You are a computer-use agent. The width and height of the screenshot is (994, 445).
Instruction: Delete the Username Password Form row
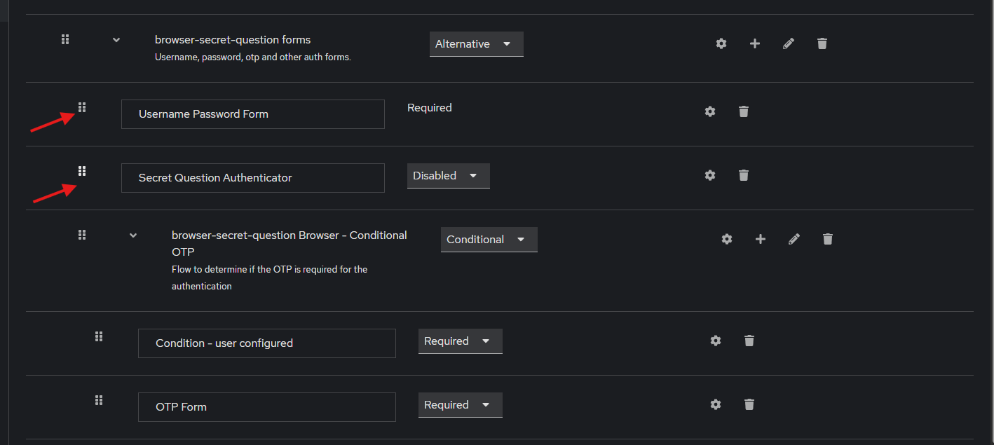coord(744,111)
